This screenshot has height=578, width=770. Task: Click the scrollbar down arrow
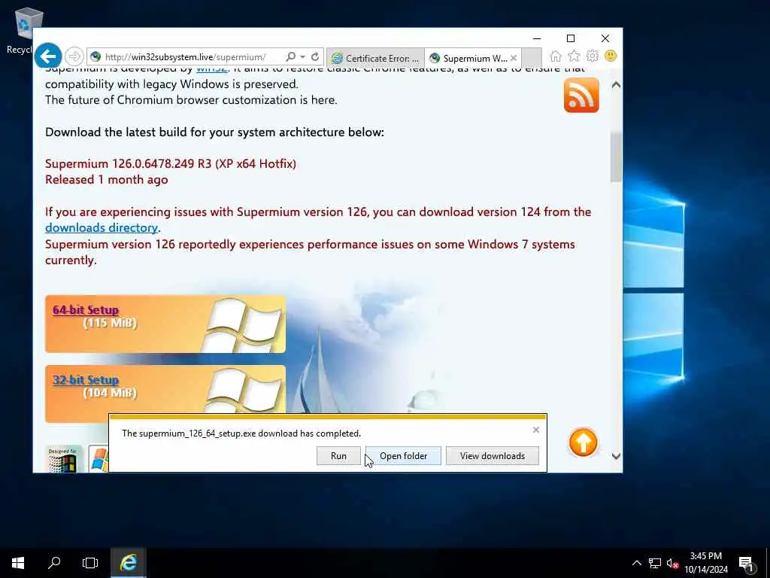[x=616, y=456]
